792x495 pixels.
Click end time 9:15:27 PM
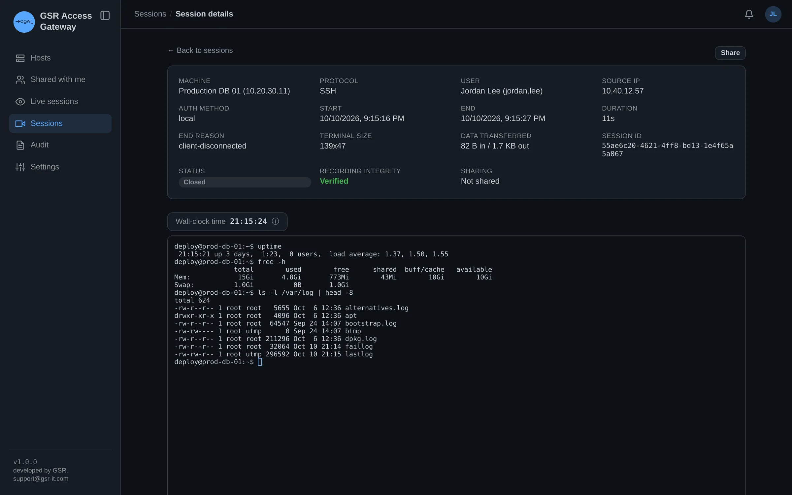pos(503,118)
